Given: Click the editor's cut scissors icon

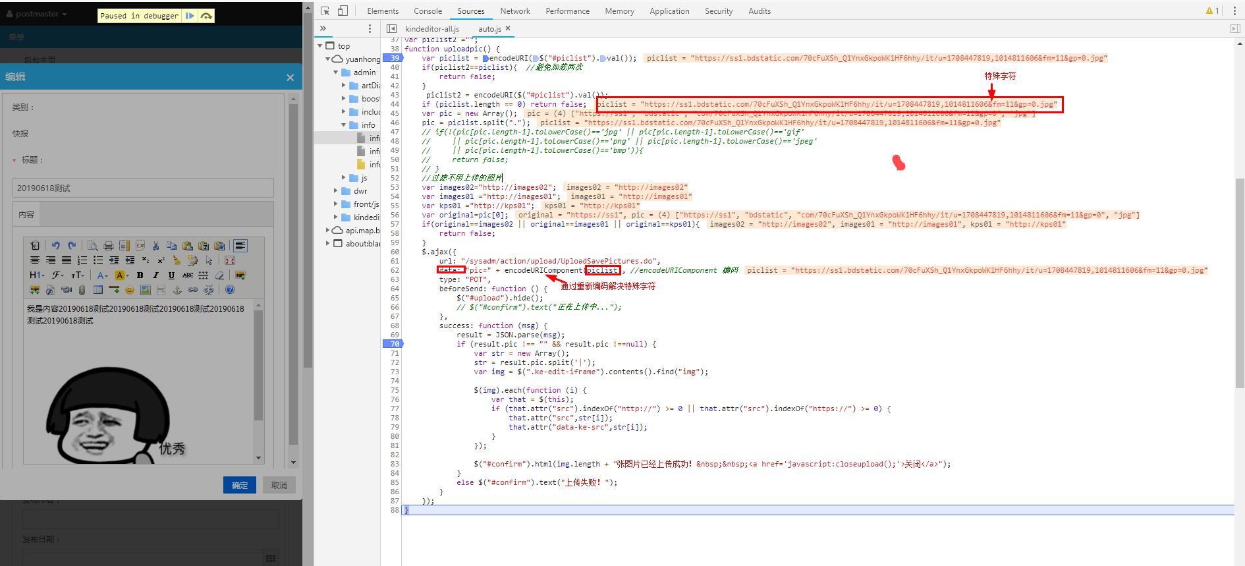Looking at the screenshot, I should (156, 246).
